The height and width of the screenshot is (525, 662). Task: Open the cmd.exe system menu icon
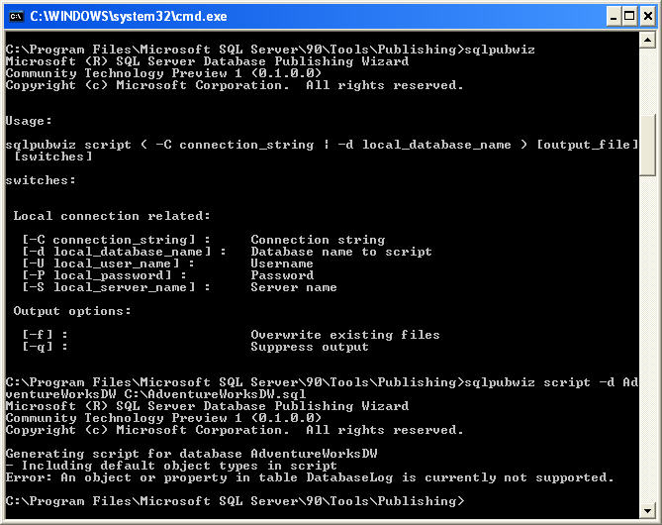(x=16, y=15)
